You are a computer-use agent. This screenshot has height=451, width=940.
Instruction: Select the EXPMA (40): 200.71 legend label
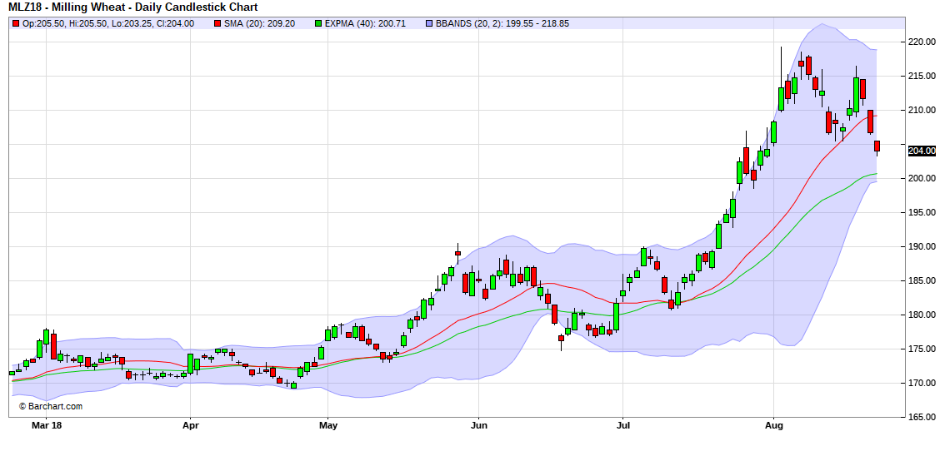365,23
